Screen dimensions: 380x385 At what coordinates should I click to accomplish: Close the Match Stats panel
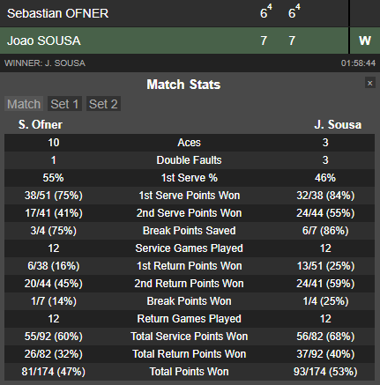[x=370, y=83]
